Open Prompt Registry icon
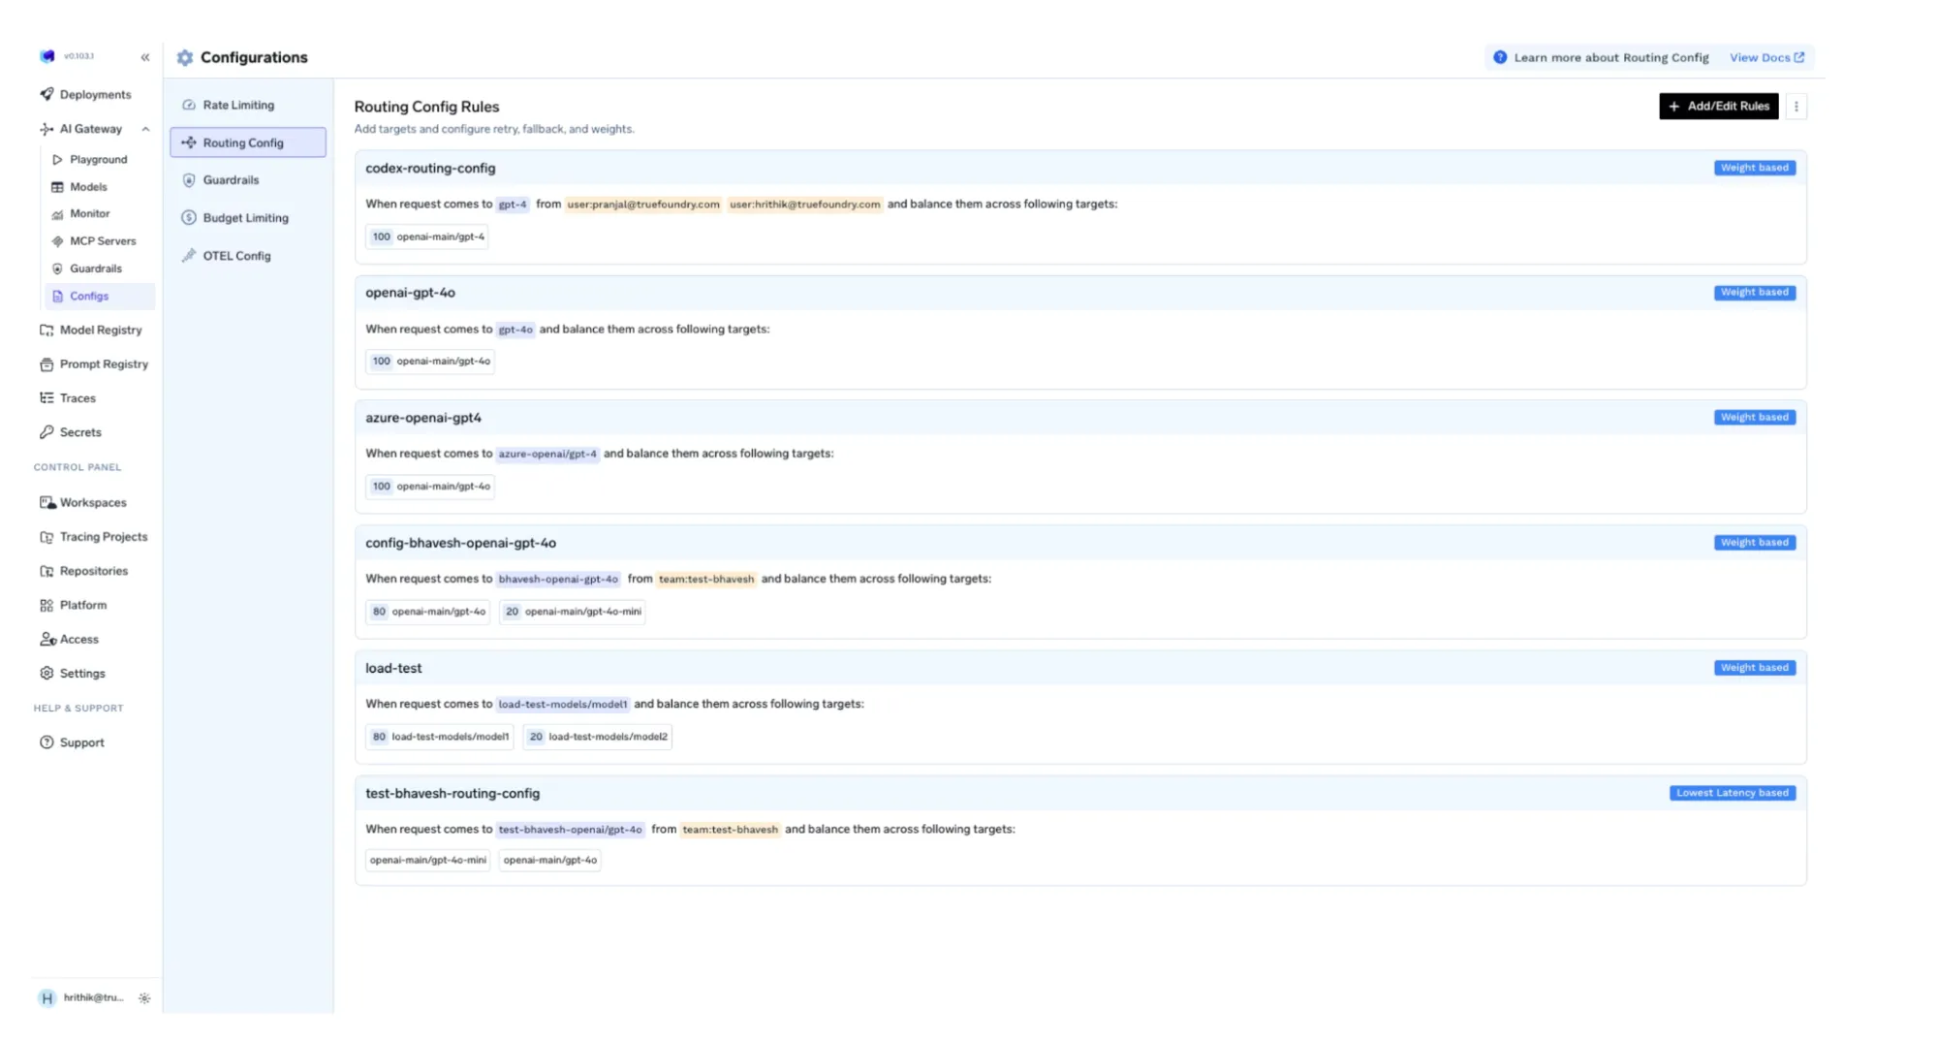 tap(47, 364)
